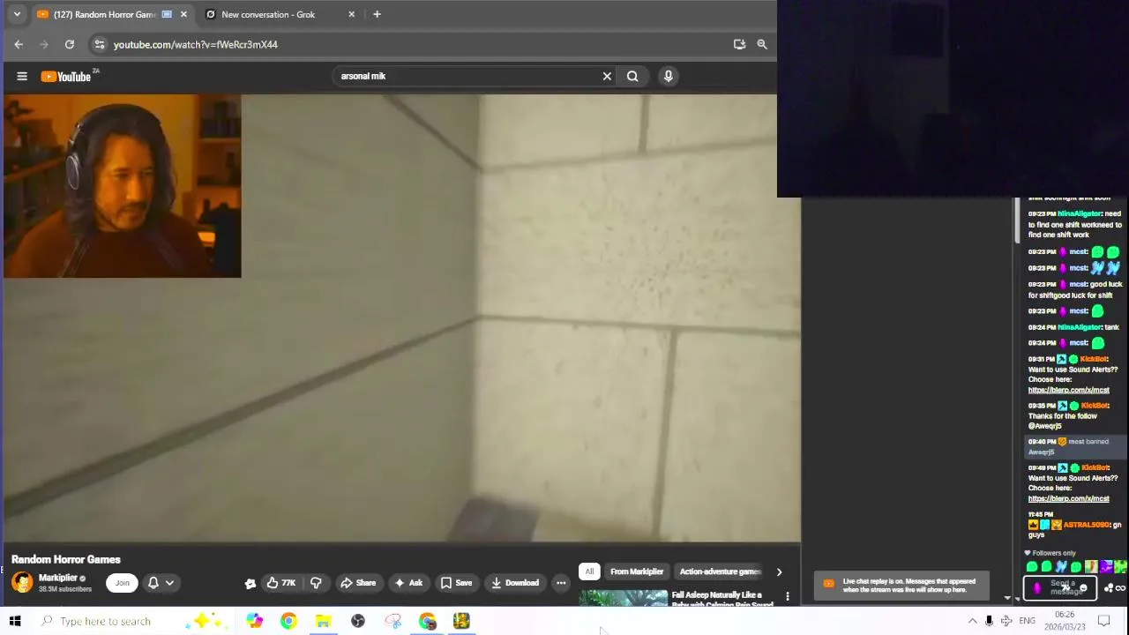This screenshot has height=635, width=1129.
Task: Open OBS Studio from the taskbar
Action: tap(357, 621)
